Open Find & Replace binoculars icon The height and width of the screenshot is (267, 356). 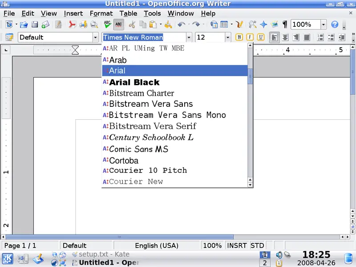[x=252, y=24]
